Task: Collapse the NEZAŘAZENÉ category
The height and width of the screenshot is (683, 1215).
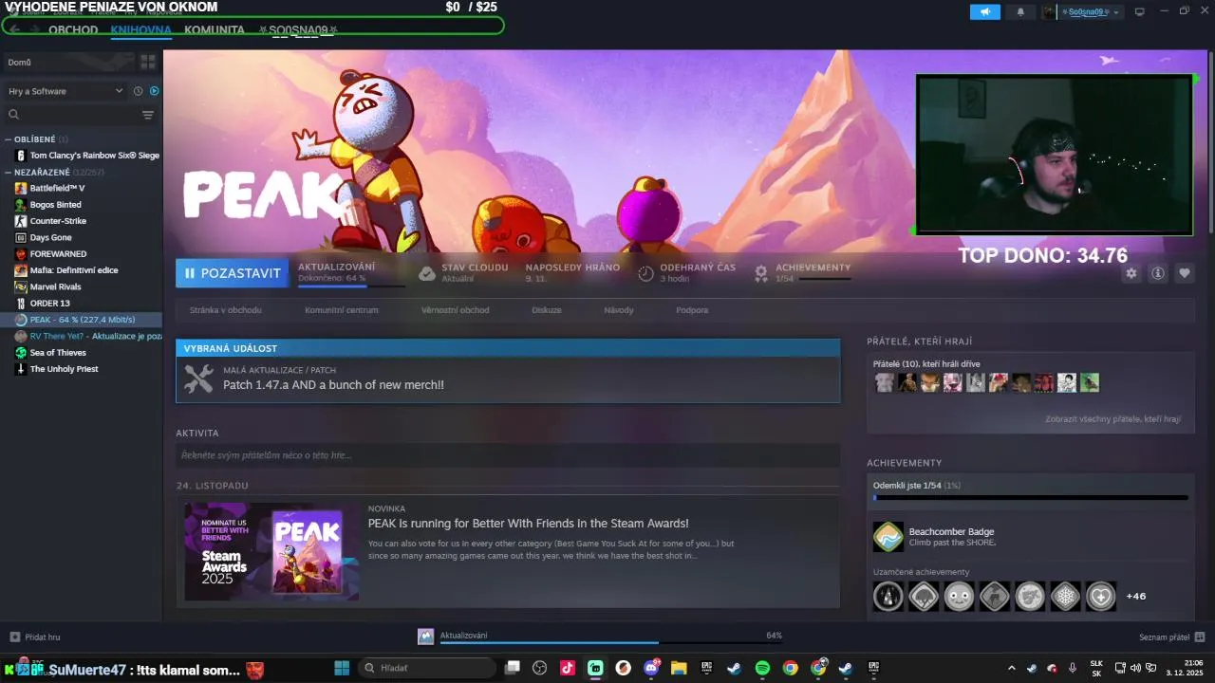Action: [9, 173]
